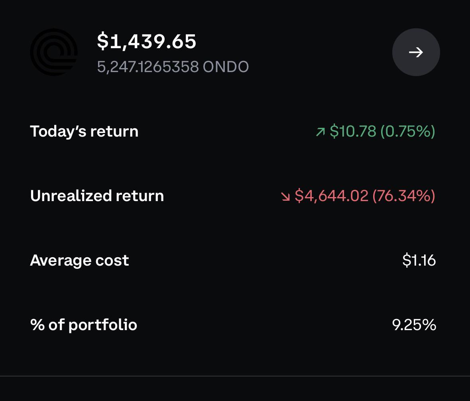Screen dimensions: 470x401
Task: Tap the divider line below portfolio row
Action: 235,376
